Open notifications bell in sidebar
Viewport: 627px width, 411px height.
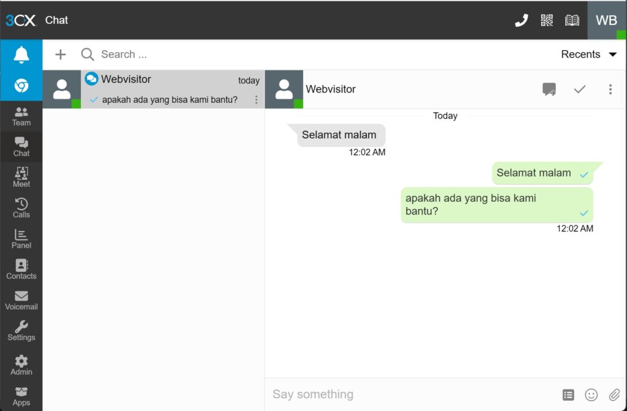click(21, 55)
